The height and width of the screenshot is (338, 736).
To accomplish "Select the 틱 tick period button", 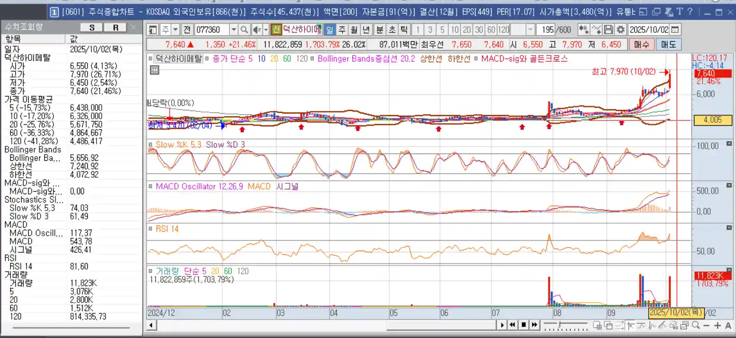I will tap(404, 30).
